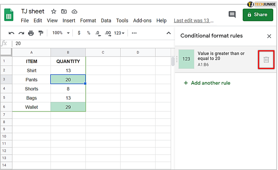Open the 123 more formats dropdown
Viewport: 278px width, 170px height.
point(119,33)
